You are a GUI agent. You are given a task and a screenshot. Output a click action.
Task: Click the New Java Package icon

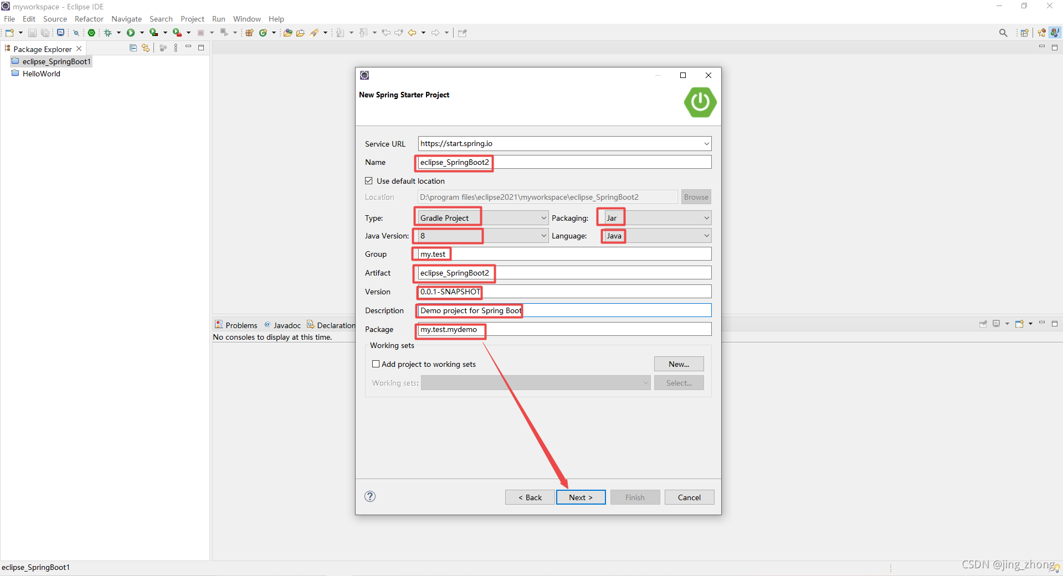pos(249,33)
